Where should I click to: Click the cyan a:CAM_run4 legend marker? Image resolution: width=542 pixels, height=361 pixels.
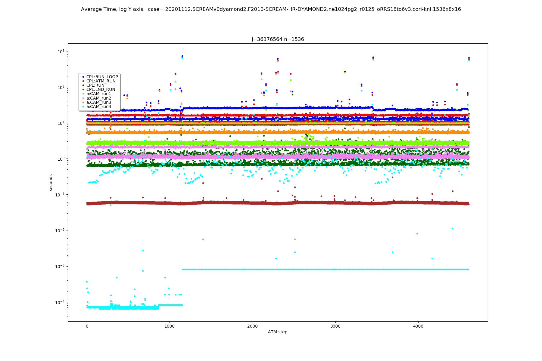pos(83,106)
